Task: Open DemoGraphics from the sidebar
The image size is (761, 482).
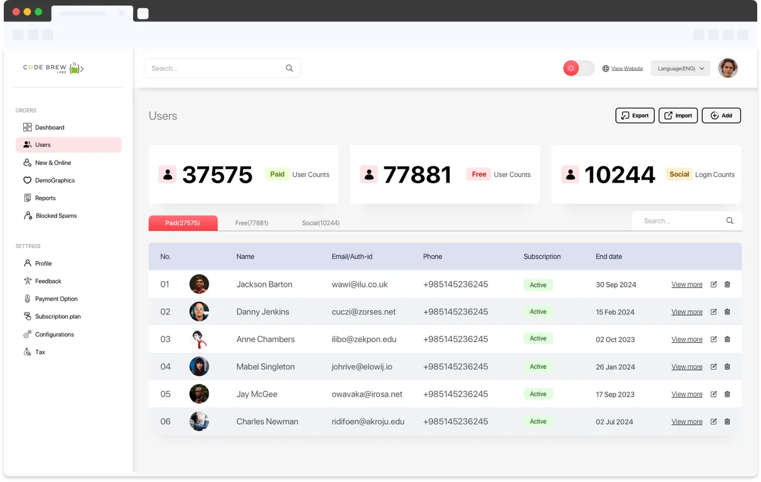Action: point(55,181)
